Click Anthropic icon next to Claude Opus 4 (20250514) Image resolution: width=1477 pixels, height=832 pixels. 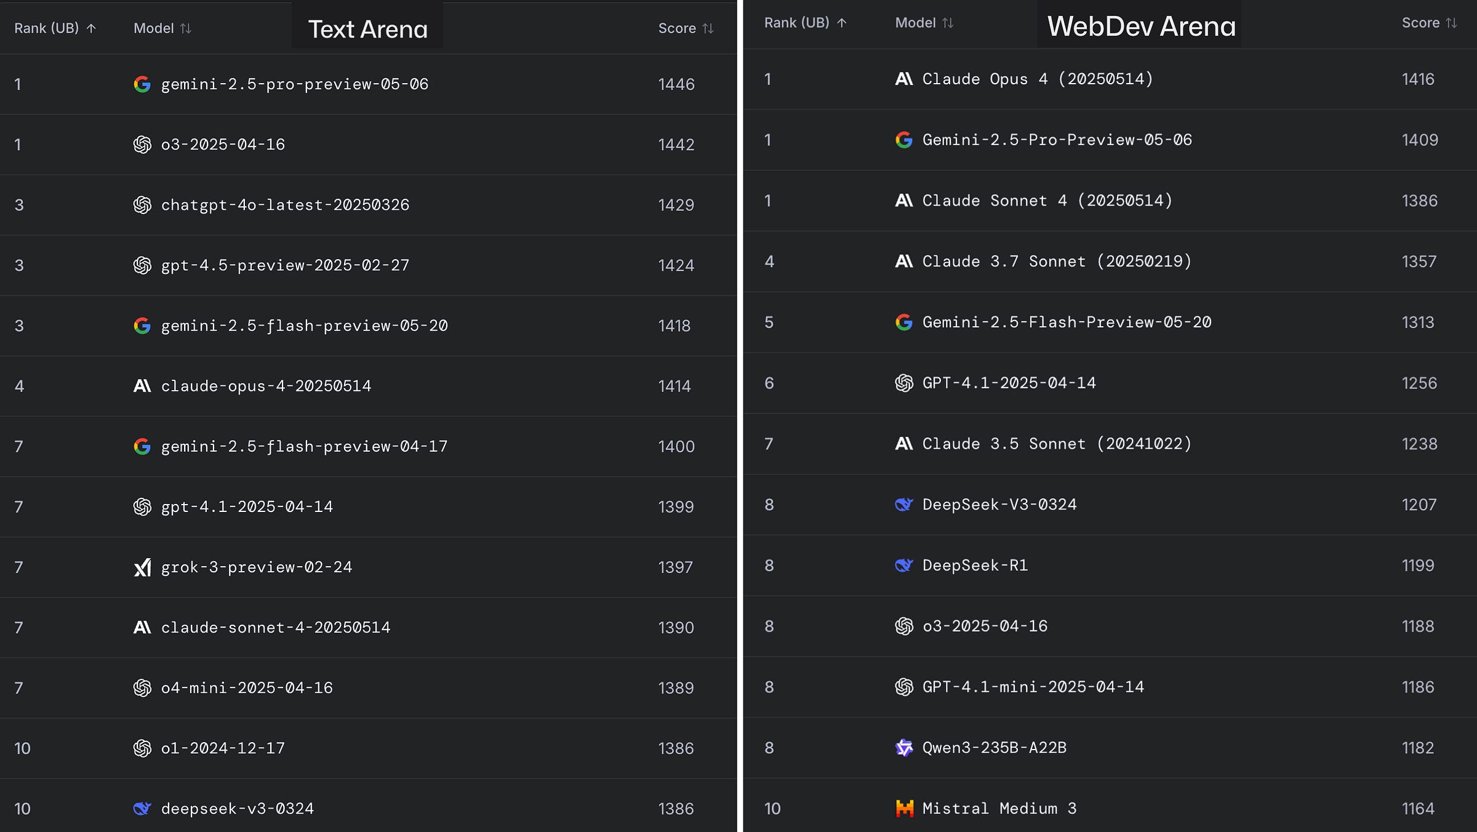point(904,79)
